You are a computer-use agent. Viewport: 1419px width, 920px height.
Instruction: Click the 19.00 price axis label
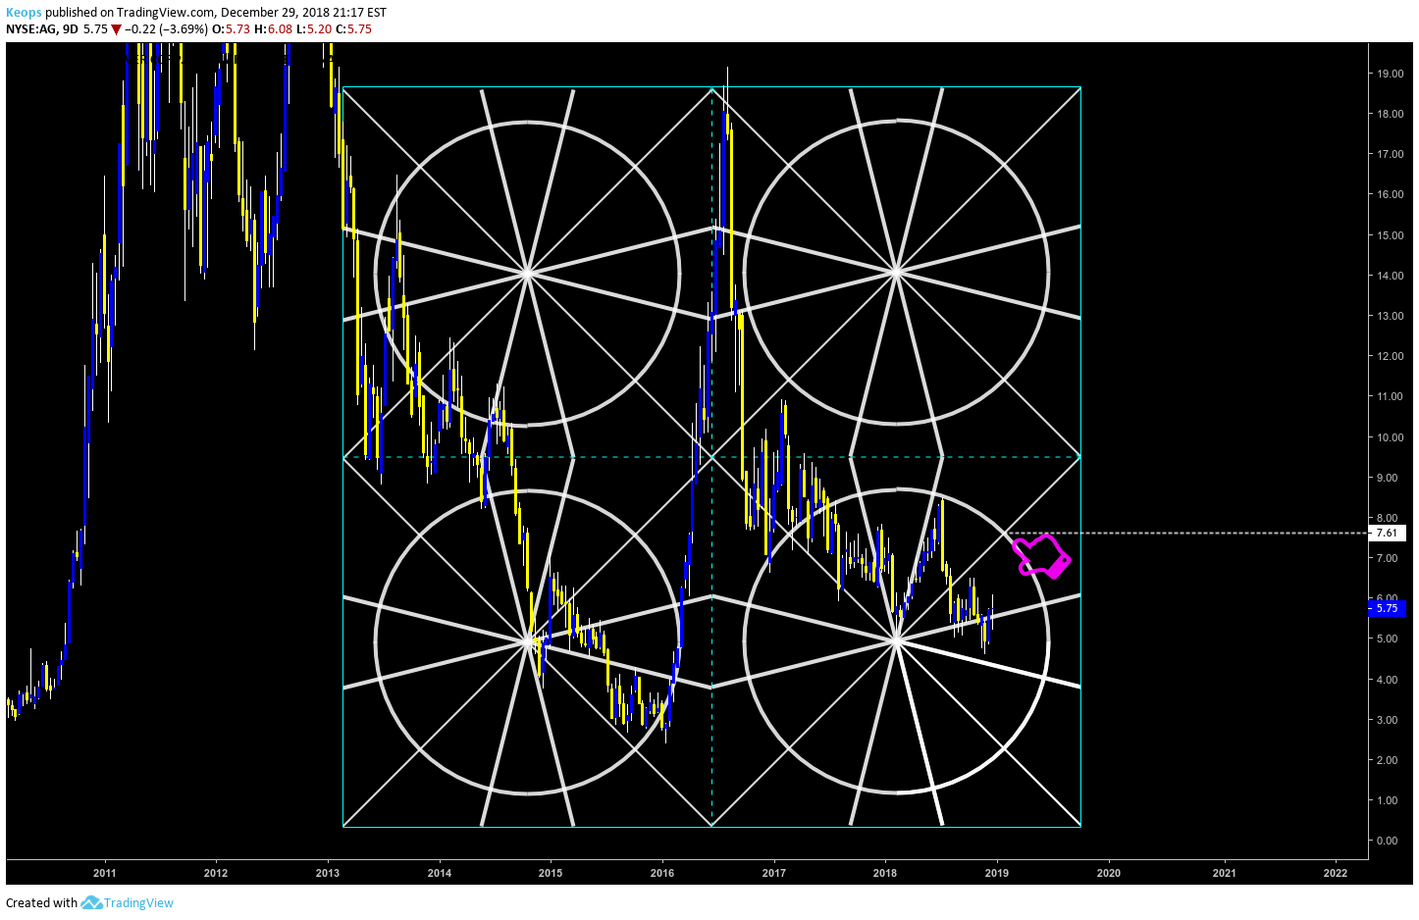pyautogui.click(x=1390, y=74)
